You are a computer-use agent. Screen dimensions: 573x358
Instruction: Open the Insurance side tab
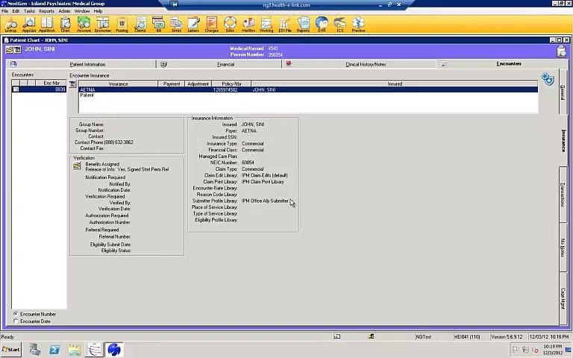pos(563,141)
